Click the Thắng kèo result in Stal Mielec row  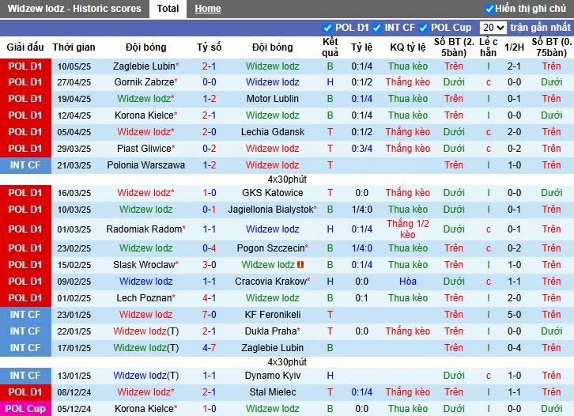point(407,391)
